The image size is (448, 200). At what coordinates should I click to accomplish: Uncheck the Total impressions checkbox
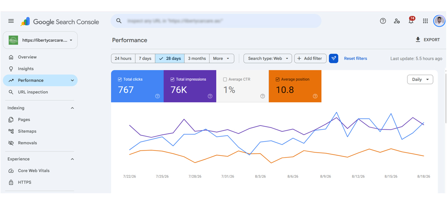point(173,79)
